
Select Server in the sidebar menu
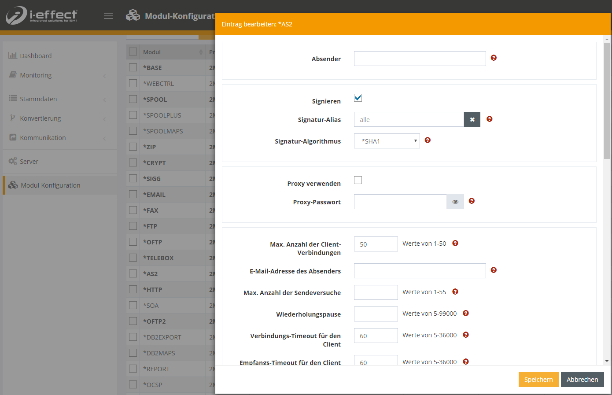pos(29,162)
